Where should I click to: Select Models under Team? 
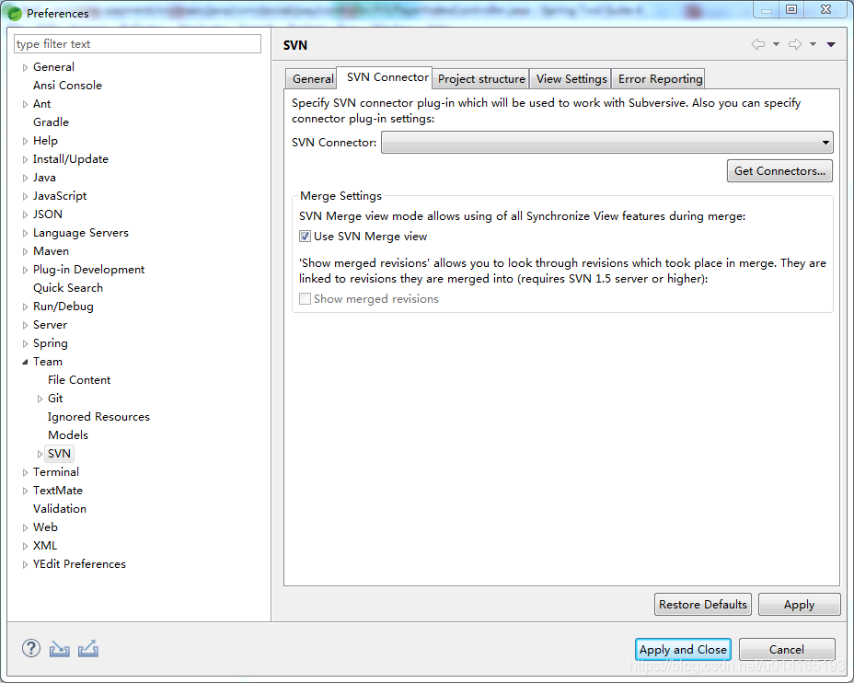[x=68, y=435]
